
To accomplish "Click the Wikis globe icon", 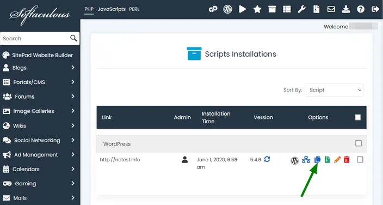I will pos(6,125).
